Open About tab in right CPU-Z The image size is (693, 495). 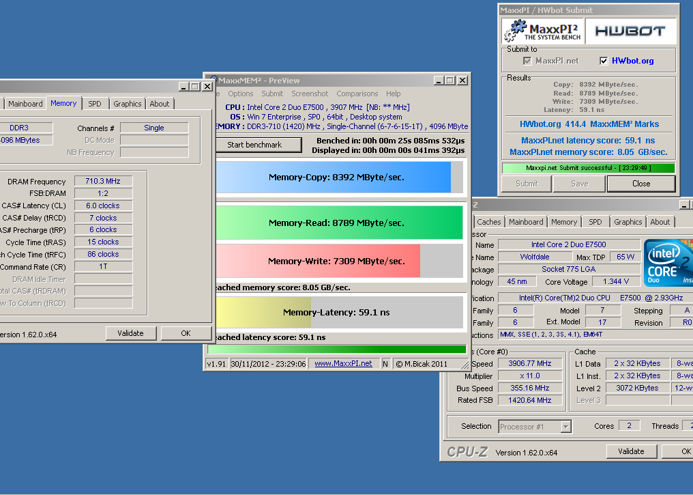pyautogui.click(x=660, y=222)
